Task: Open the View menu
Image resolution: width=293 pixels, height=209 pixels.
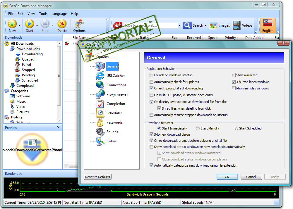Action: pyautogui.click(x=31, y=14)
